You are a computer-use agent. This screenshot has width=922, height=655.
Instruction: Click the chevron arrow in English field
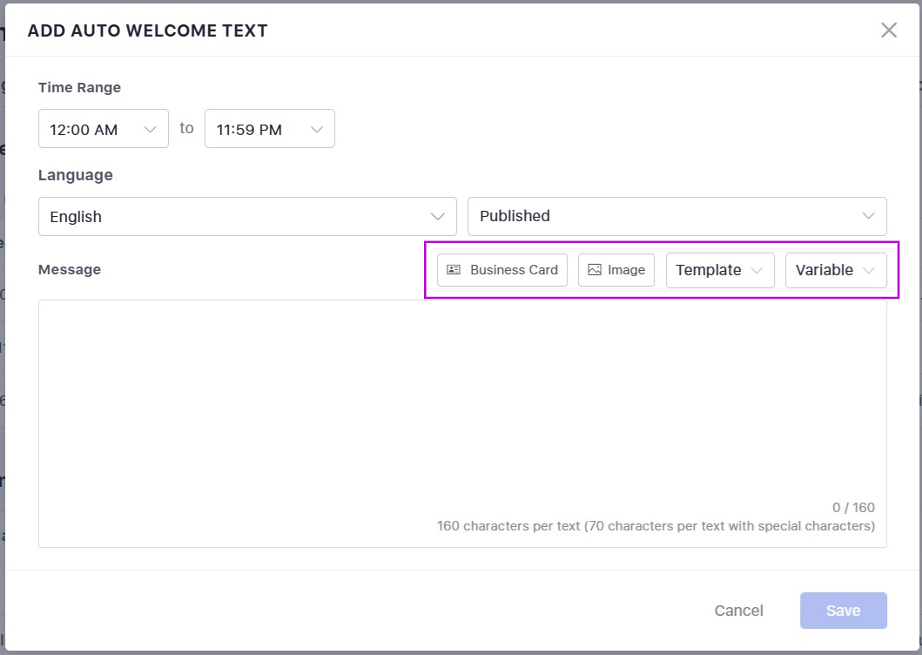(x=437, y=216)
